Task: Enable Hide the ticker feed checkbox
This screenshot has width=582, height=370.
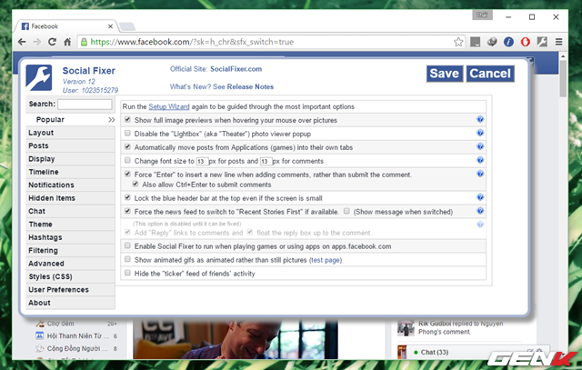Action: (127, 273)
